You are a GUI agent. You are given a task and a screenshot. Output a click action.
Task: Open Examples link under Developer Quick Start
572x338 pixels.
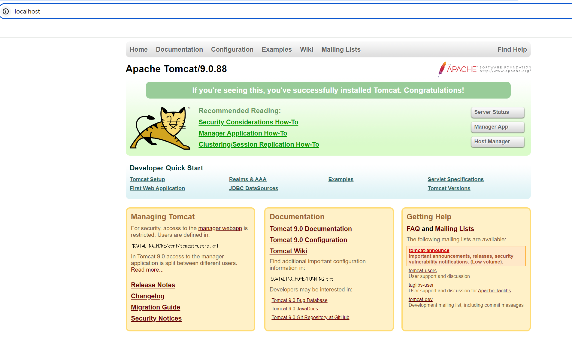(x=341, y=179)
